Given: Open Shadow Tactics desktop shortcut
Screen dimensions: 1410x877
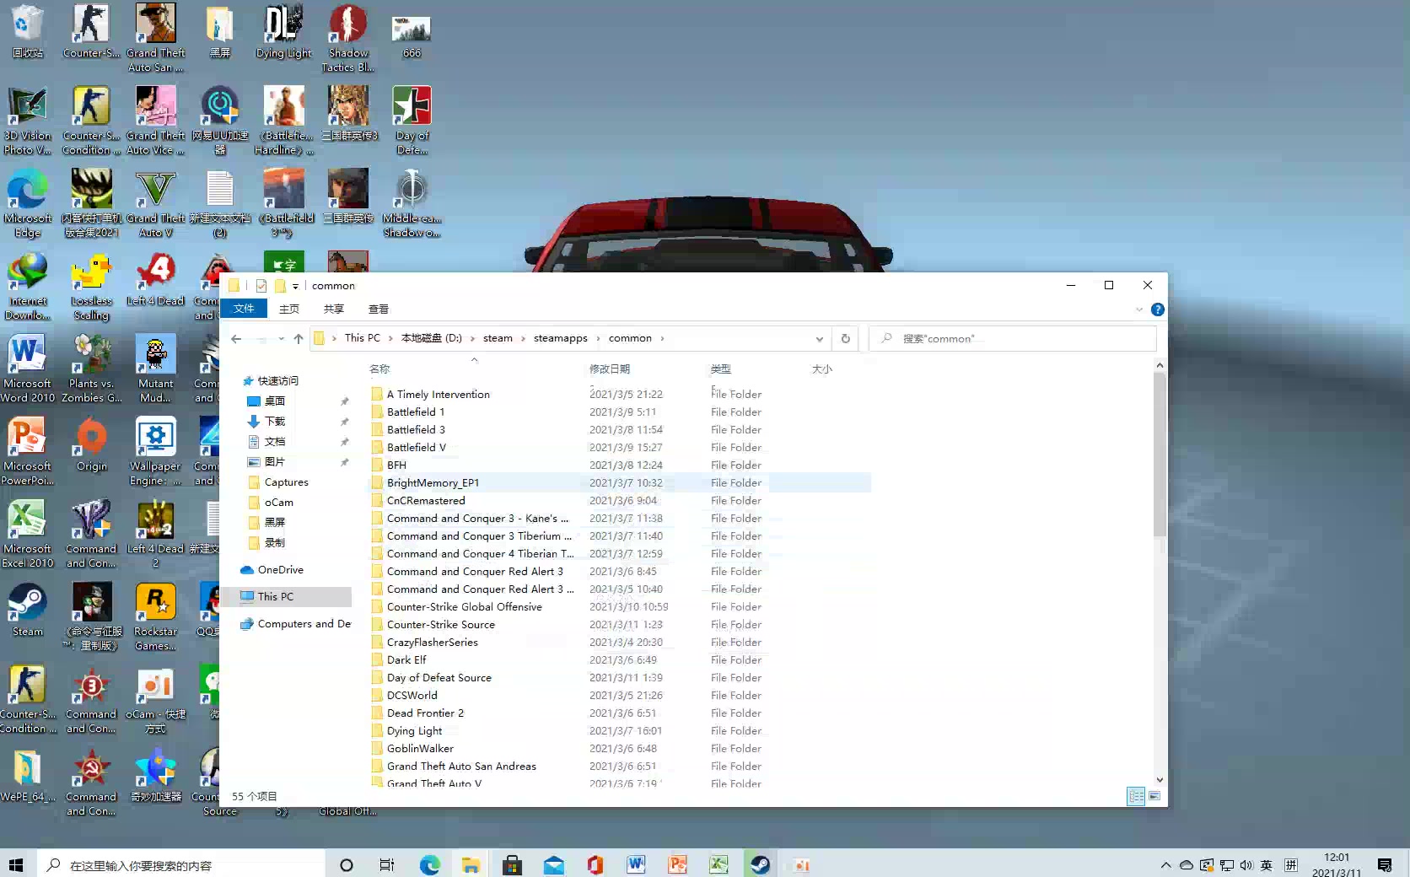Looking at the screenshot, I should (x=347, y=38).
